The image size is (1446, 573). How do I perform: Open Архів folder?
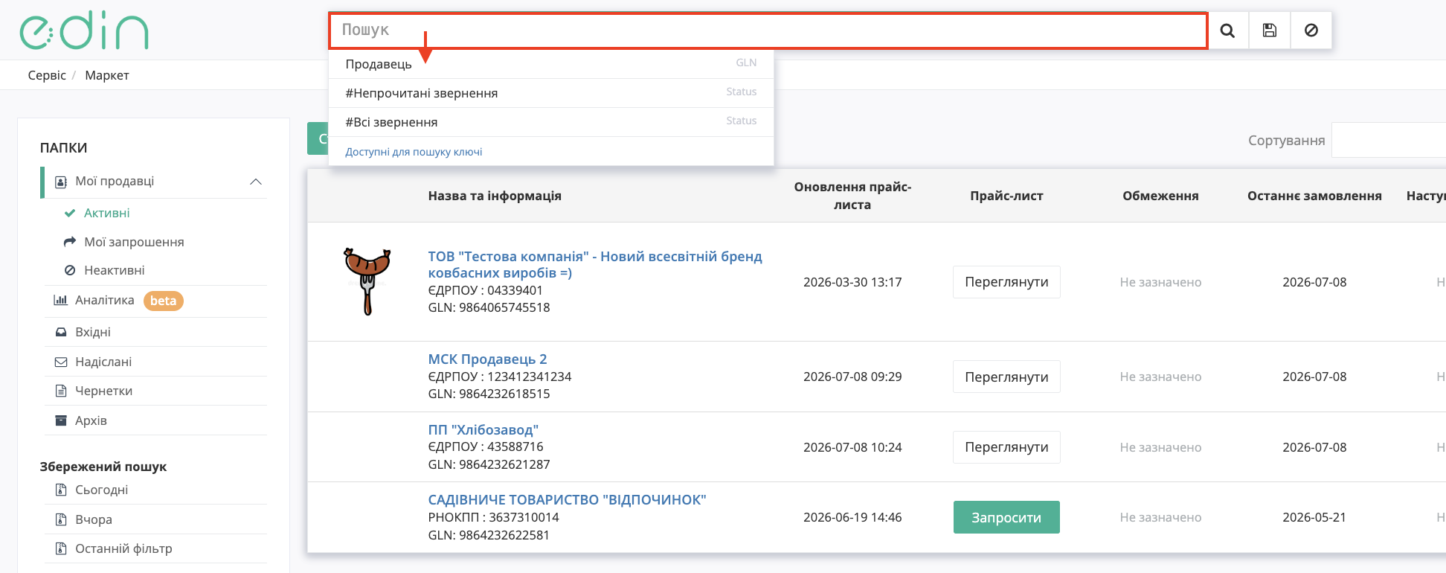(91, 420)
